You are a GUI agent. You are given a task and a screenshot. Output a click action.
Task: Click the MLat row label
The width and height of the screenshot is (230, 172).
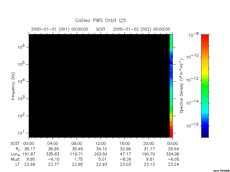(x=15, y=159)
